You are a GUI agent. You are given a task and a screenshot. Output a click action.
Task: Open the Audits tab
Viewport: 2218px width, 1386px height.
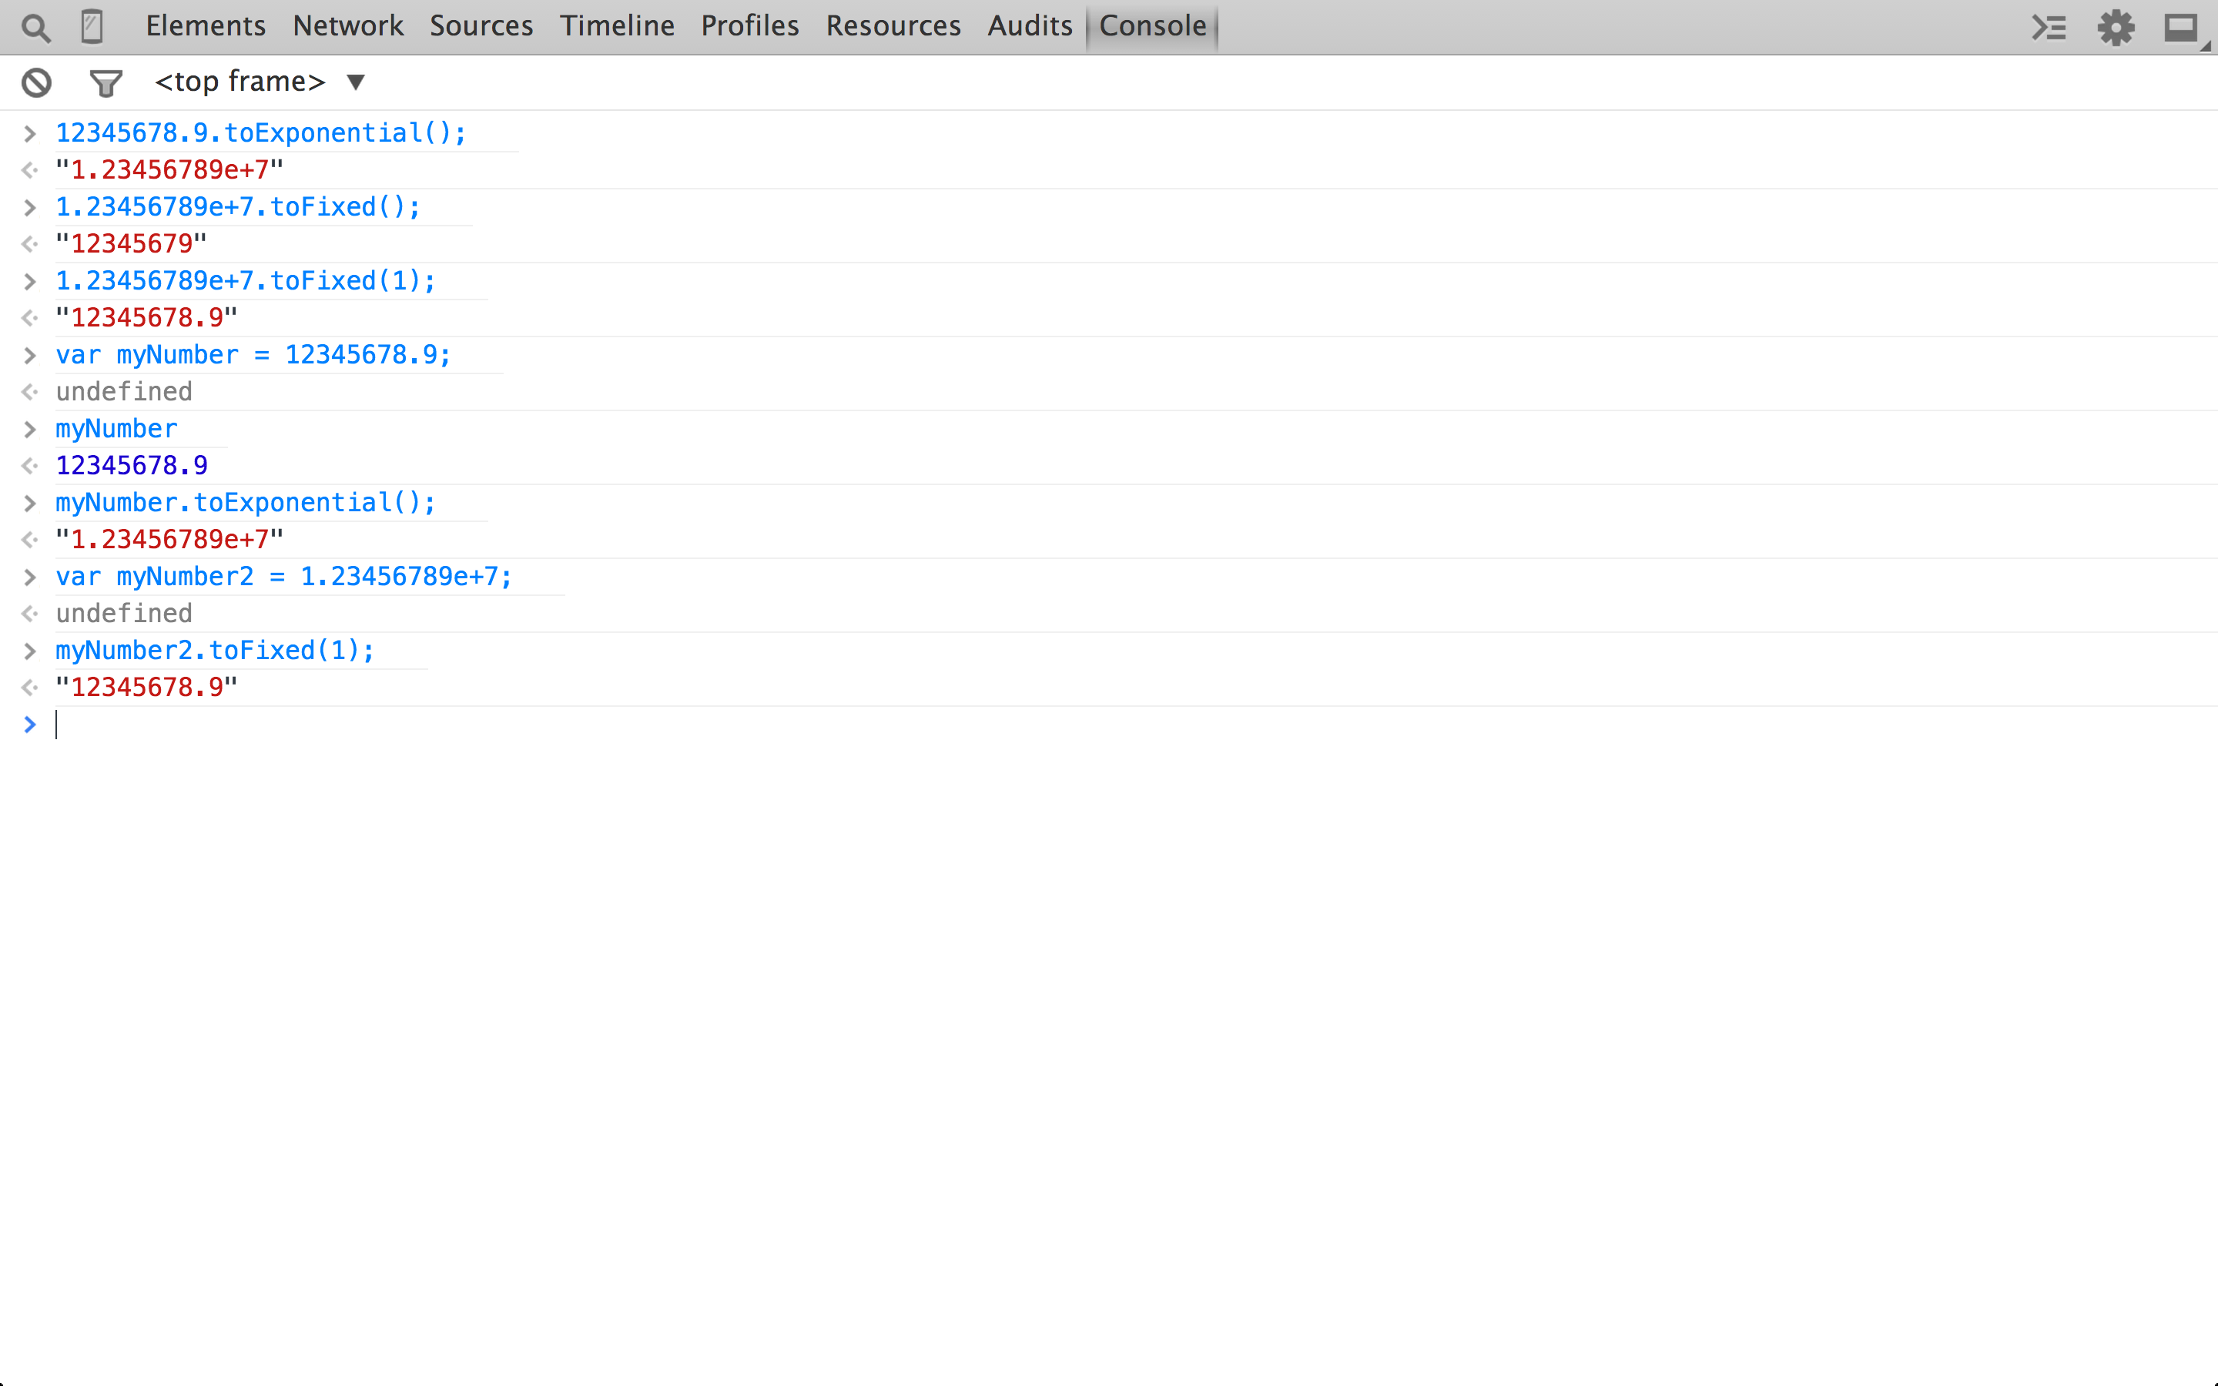click(x=1029, y=25)
